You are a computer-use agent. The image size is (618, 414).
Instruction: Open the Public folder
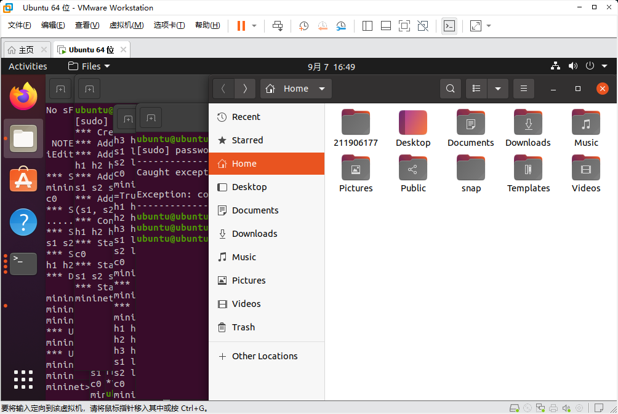click(413, 173)
